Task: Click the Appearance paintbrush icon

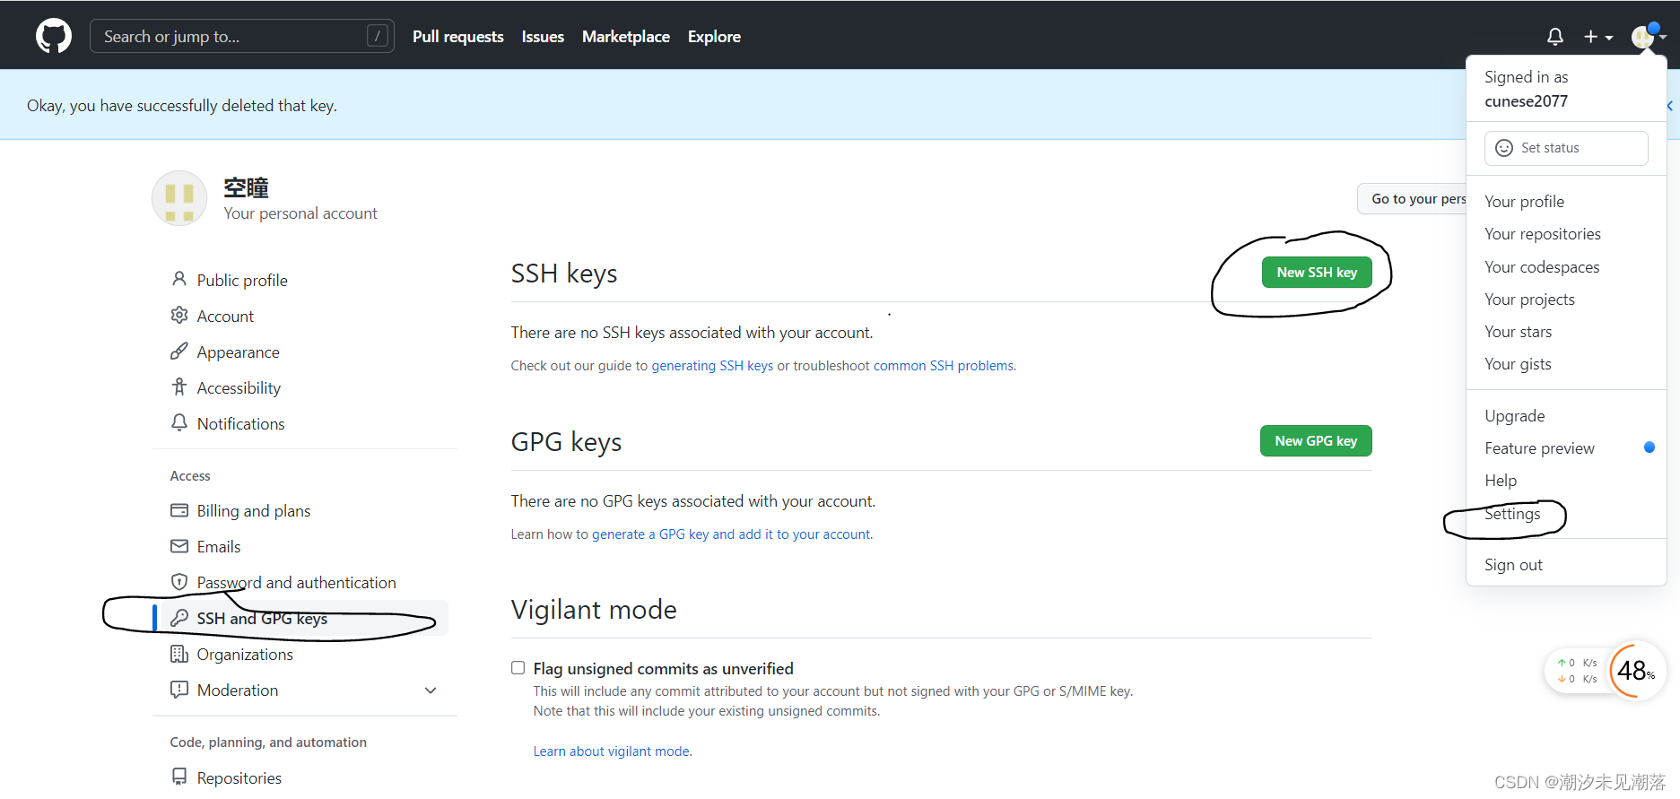Action: pyautogui.click(x=179, y=352)
